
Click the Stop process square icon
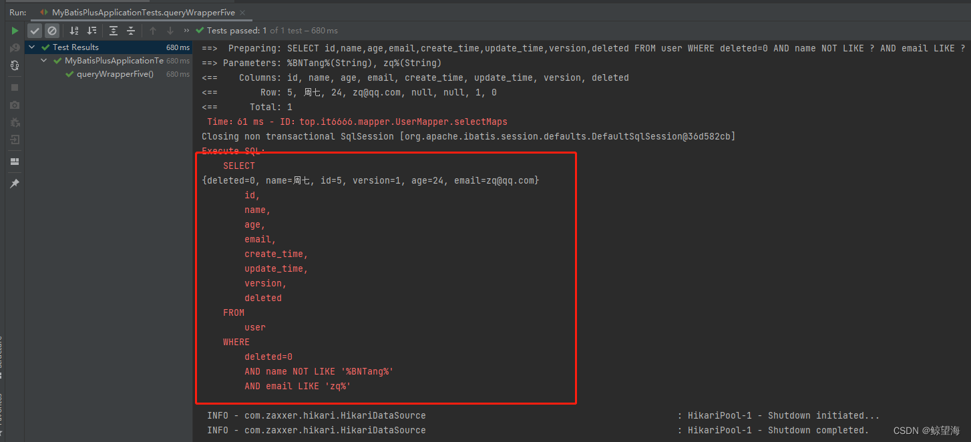[15, 87]
